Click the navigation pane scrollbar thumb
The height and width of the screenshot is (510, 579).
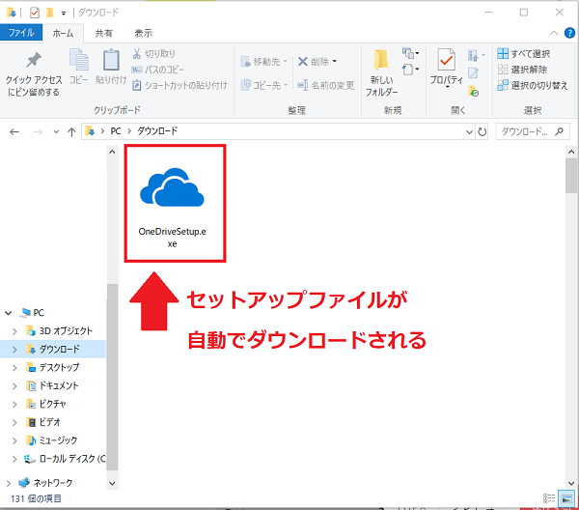112,377
